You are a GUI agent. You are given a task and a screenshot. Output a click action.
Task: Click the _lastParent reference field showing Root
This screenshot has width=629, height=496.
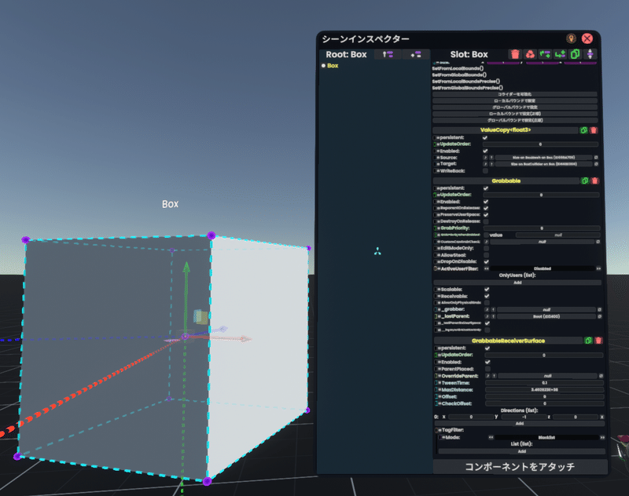(x=546, y=316)
